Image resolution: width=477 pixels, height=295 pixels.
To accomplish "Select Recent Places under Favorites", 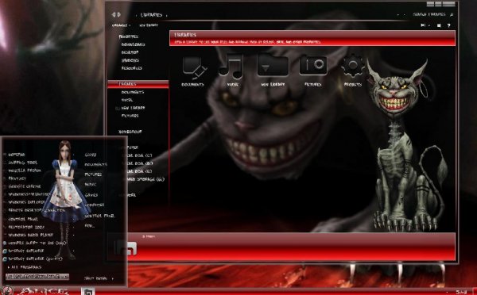I will pos(131,68).
